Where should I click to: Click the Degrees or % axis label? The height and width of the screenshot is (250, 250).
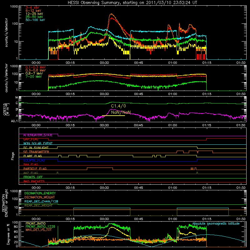[x=8, y=234]
